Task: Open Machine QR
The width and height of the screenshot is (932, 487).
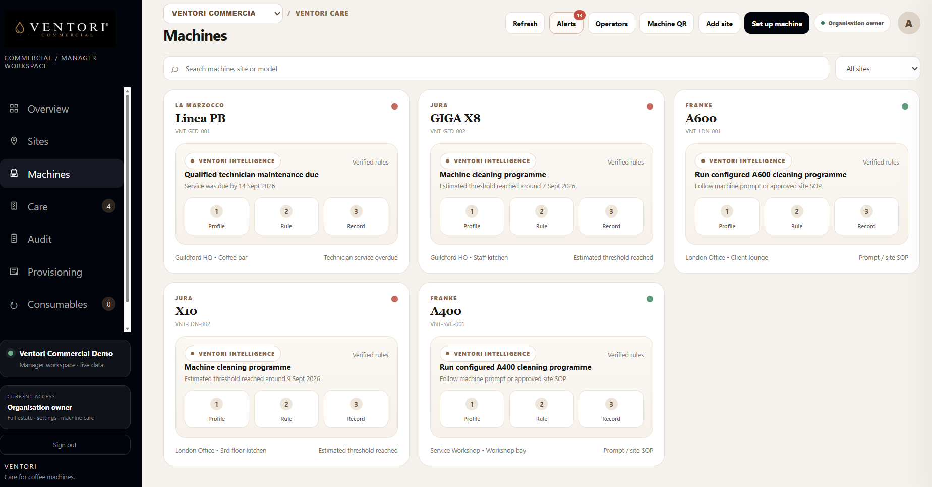Action: (x=667, y=23)
